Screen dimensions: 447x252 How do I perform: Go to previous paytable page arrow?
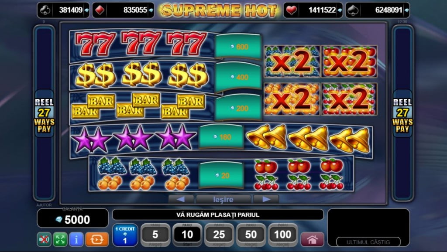click(181, 199)
